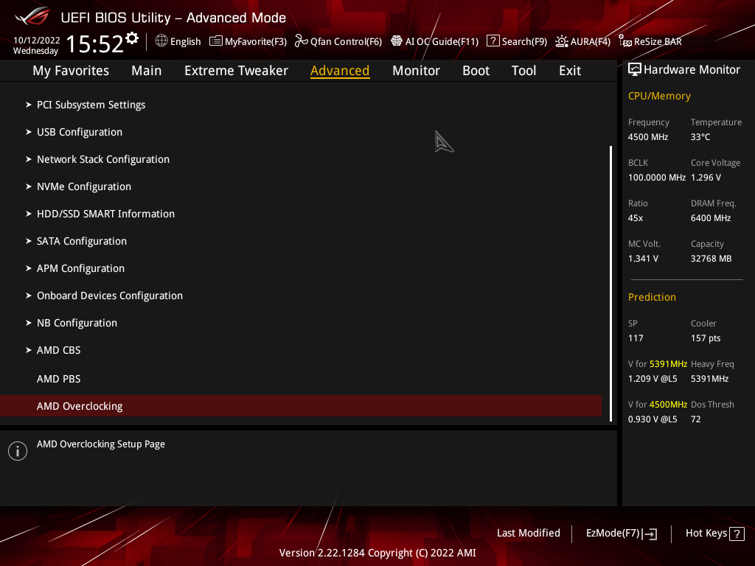Click the AMD Overclocking Setup Page description
755x566 pixels.
[x=100, y=444]
